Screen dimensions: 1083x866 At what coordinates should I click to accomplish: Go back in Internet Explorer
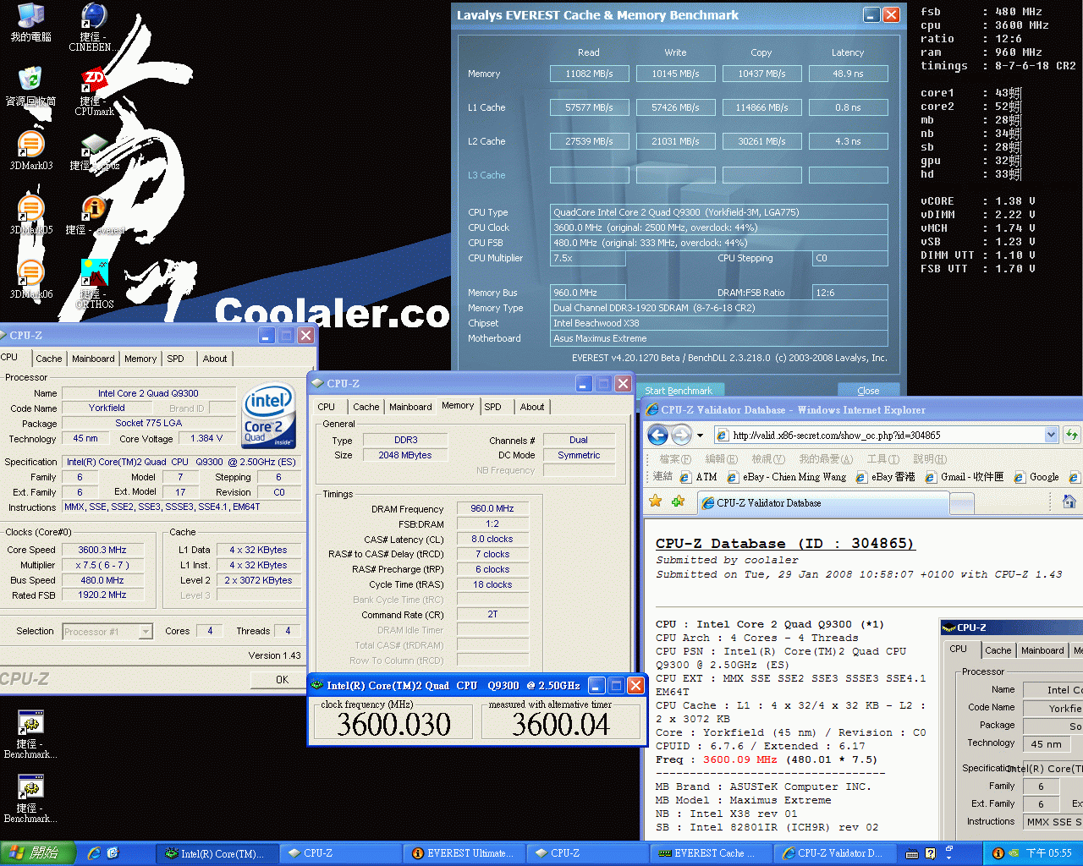(x=657, y=435)
